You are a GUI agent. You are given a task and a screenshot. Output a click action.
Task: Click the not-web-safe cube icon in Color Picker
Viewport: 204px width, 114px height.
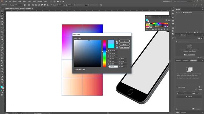tap(117, 45)
